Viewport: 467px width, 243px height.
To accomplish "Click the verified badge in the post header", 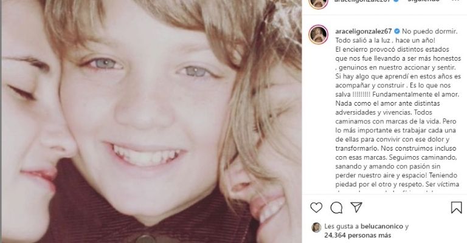I will click(396, 1).
